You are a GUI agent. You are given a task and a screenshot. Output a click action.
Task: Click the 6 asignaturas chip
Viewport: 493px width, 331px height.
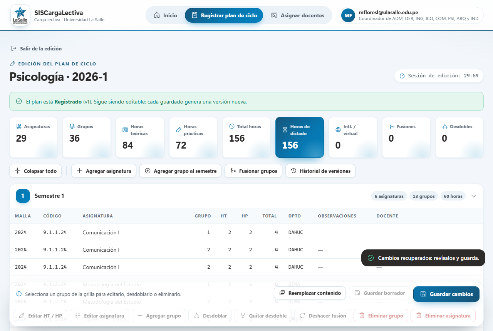[x=389, y=196]
